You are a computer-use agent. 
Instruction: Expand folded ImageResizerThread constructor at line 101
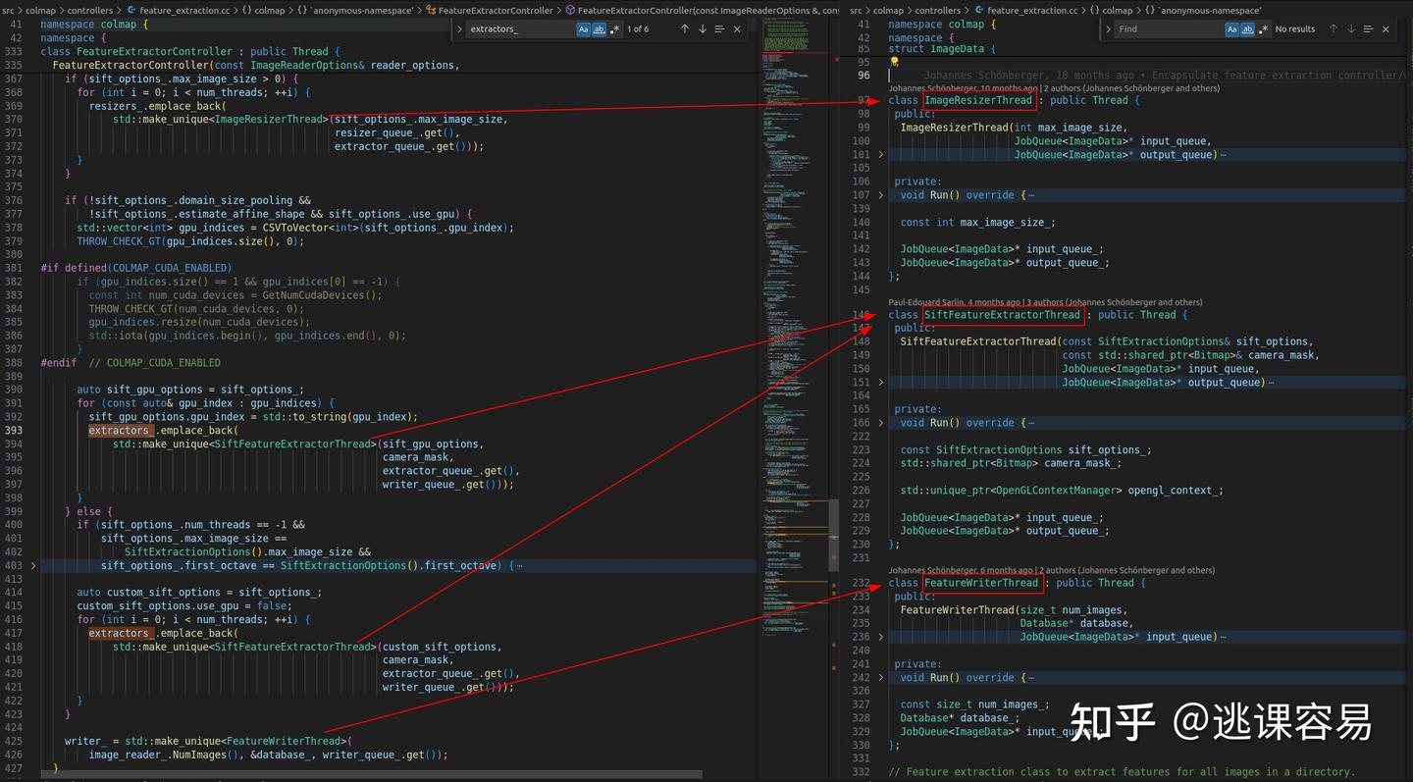click(x=880, y=154)
